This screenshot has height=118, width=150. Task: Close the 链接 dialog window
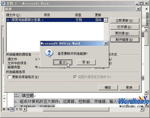coord(138,9)
